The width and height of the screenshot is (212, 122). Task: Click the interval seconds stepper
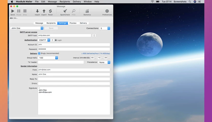[x=109, y=58]
